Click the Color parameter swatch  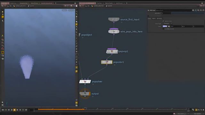click(165, 26)
